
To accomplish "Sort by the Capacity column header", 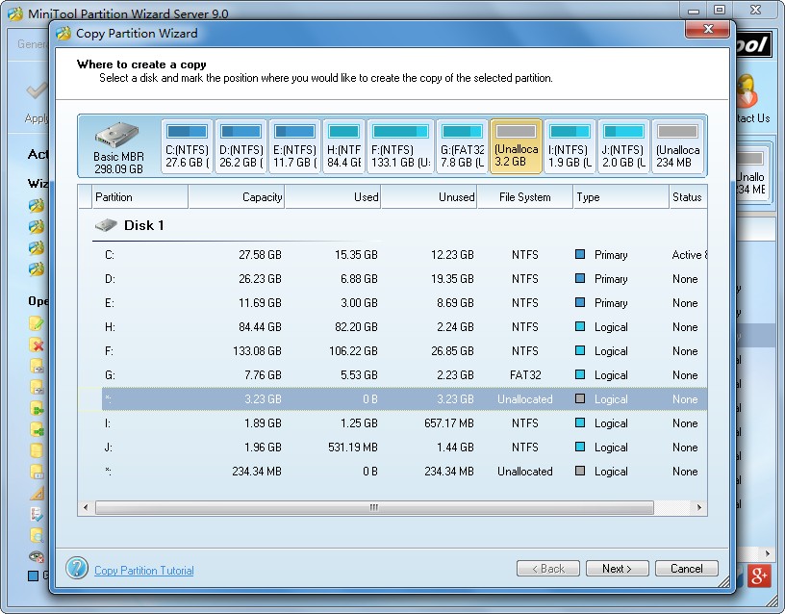I will click(x=237, y=197).
